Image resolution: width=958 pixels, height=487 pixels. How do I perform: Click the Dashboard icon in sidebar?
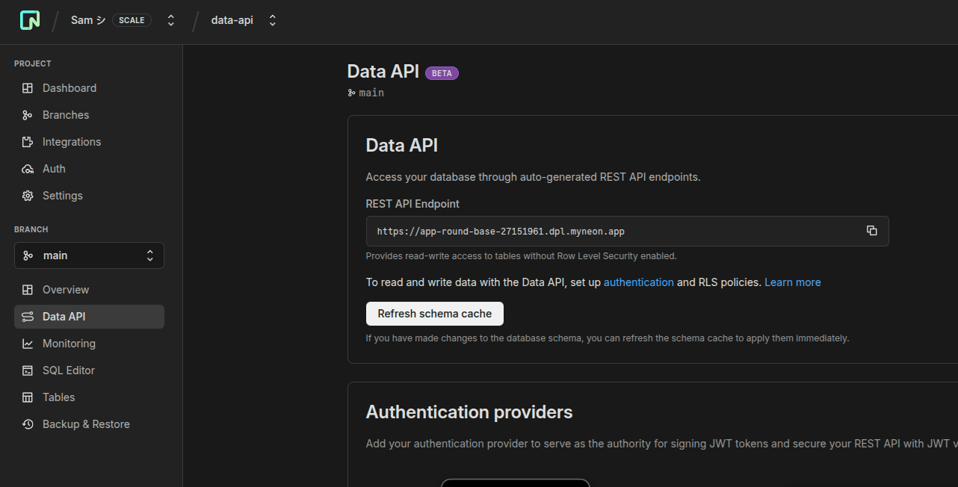pyautogui.click(x=28, y=88)
